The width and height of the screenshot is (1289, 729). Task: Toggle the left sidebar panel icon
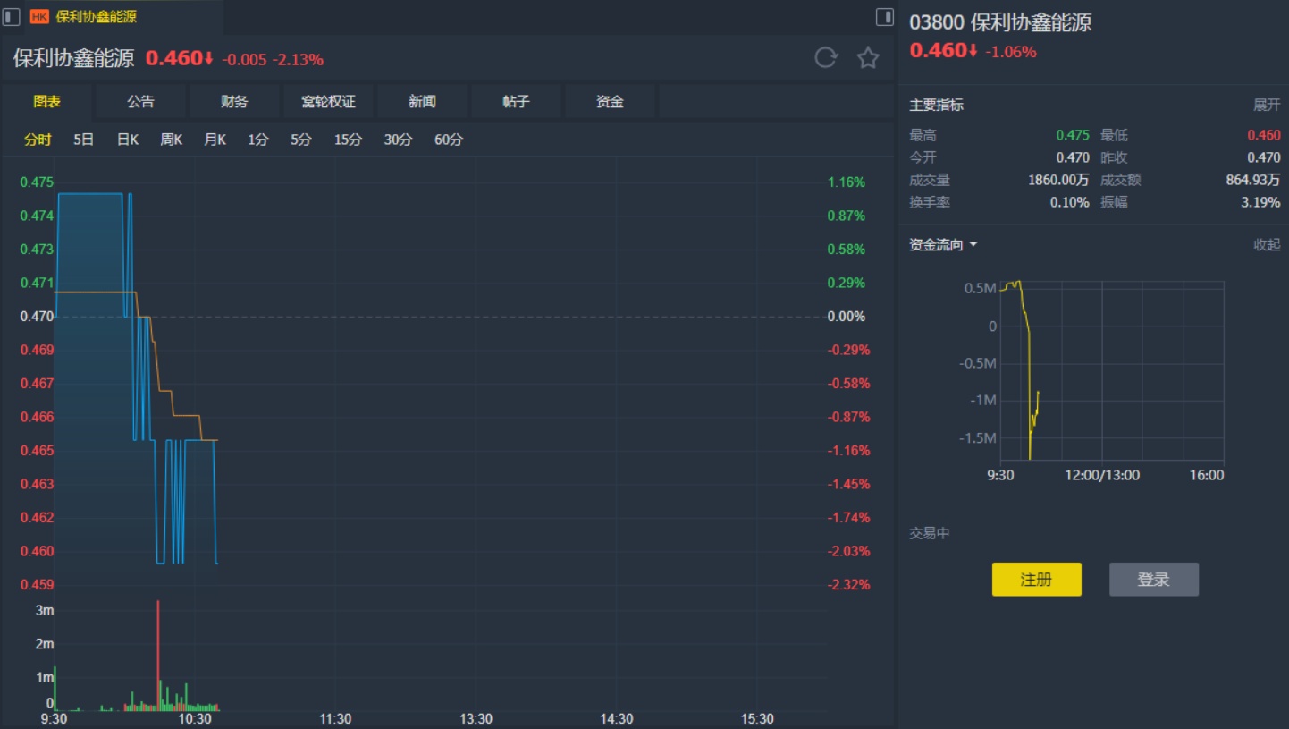pyautogui.click(x=12, y=16)
